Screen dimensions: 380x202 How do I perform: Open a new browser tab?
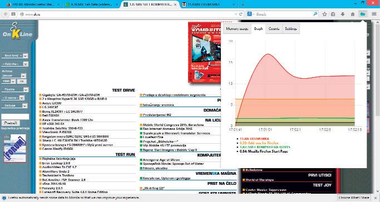[x=243, y=4]
